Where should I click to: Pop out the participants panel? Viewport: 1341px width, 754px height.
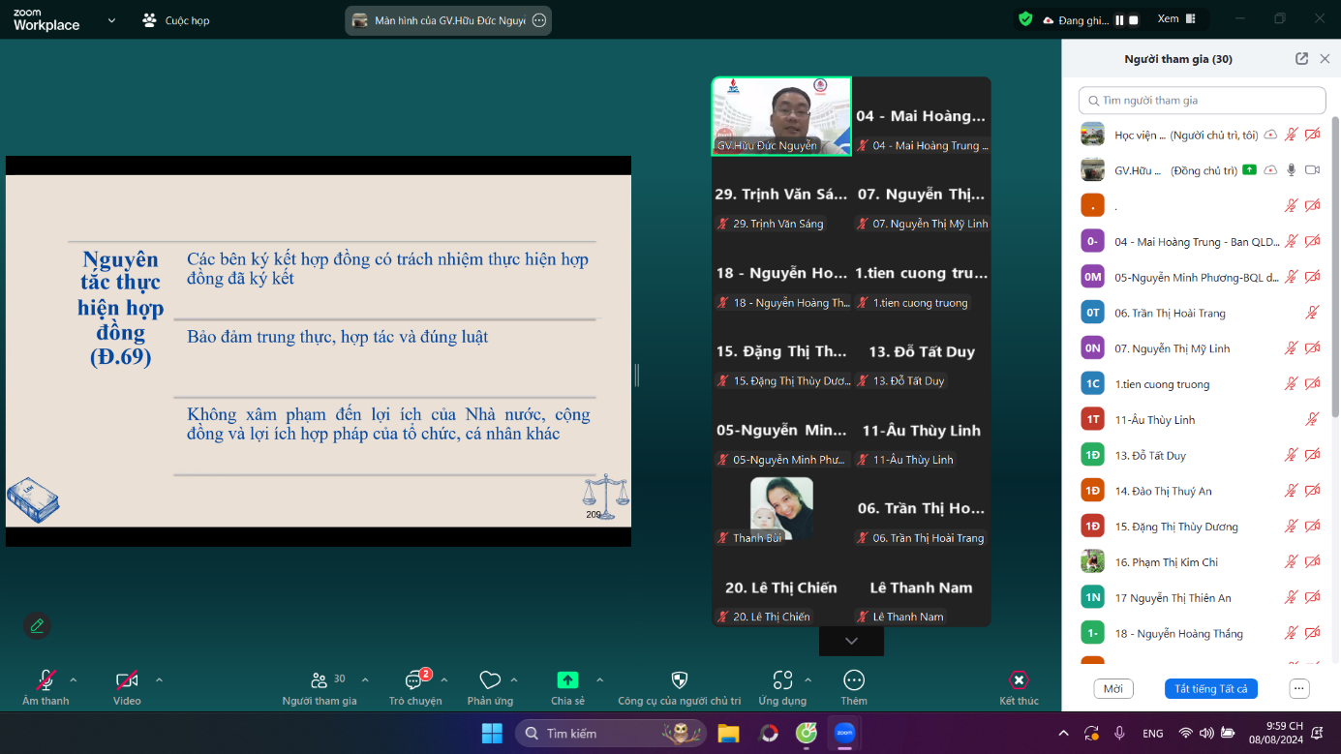click(1301, 59)
